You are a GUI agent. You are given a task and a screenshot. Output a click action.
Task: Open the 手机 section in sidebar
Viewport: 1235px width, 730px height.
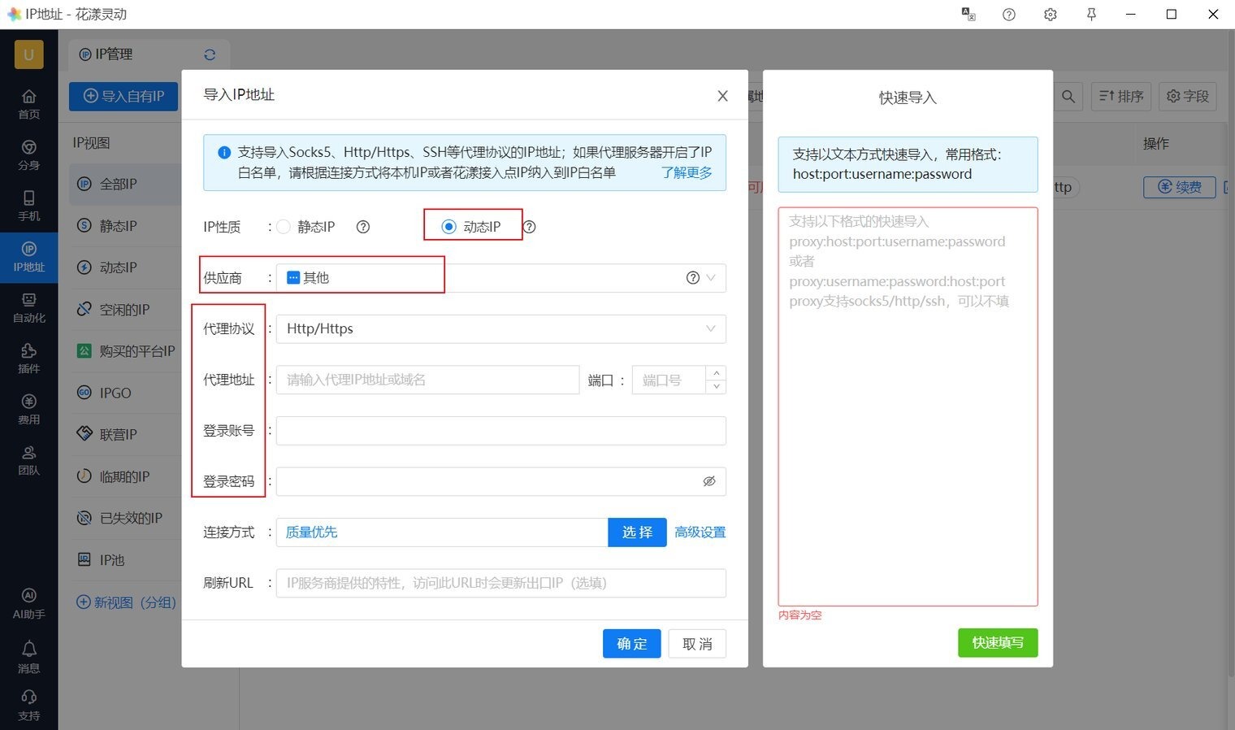[28, 206]
